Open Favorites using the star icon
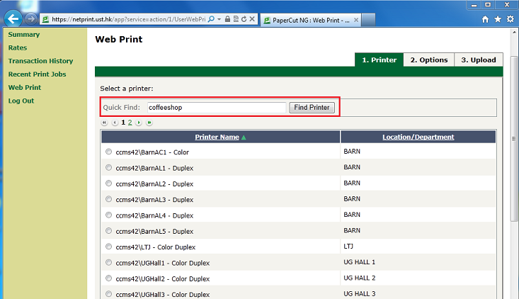This screenshot has width=519, height=299. [x=496, y=20]
